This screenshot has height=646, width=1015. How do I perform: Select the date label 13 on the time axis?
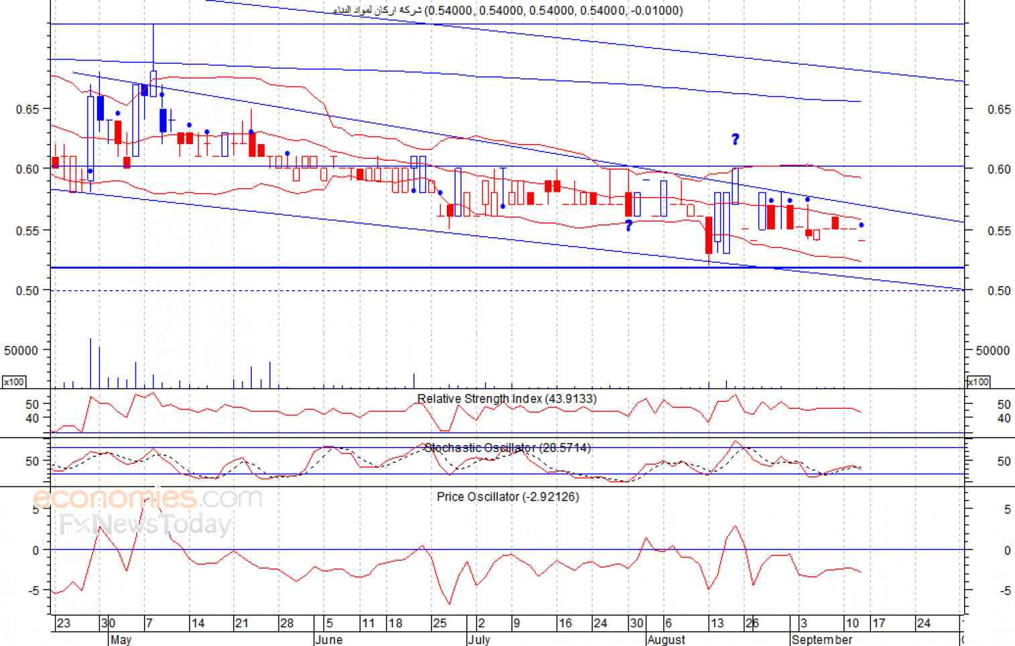coord(717,623)
